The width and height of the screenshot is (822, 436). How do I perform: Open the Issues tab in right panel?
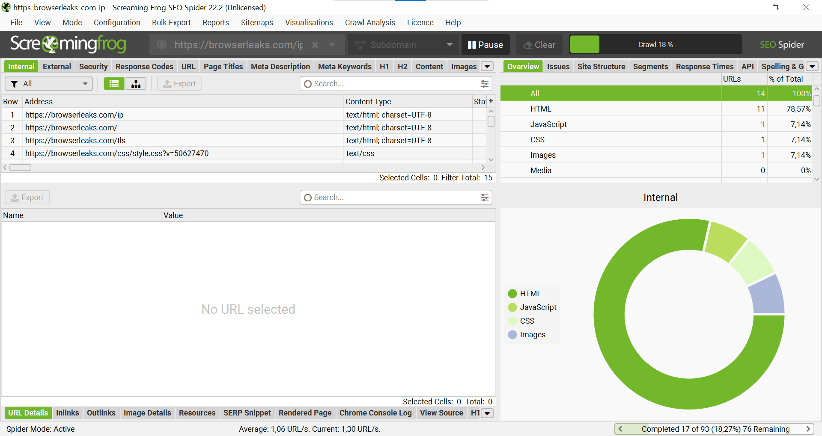(x=558, y=66)
